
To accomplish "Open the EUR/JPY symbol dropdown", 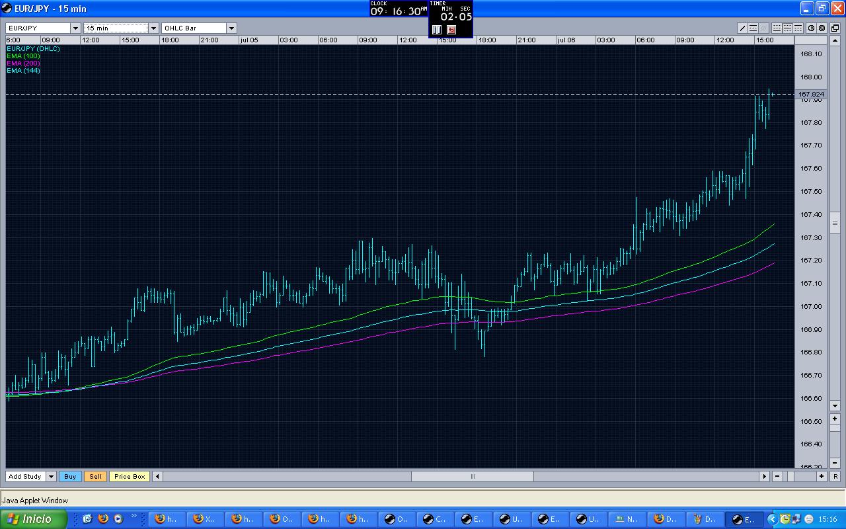I will (x=75, y=28).
